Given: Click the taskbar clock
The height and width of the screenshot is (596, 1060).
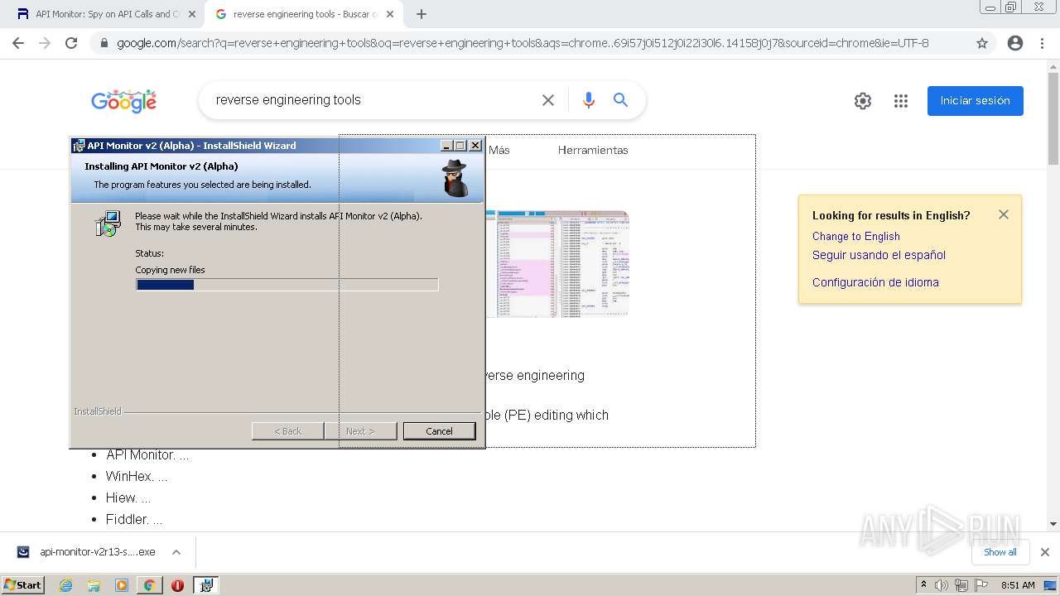Looking at the screenshot, I should pos(1018,585).
